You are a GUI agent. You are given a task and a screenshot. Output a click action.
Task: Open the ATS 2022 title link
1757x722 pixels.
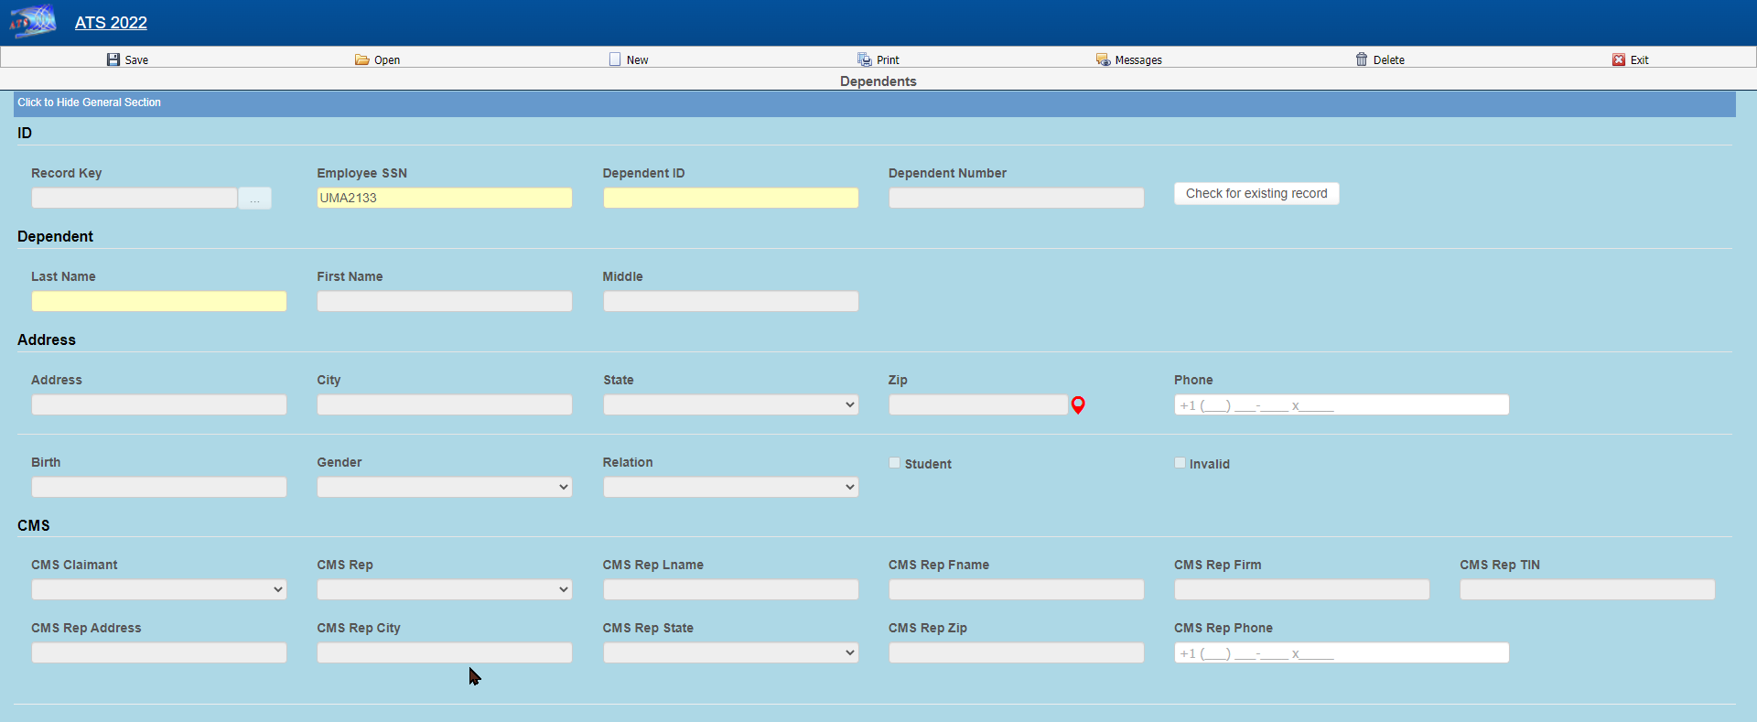[111, 23]
